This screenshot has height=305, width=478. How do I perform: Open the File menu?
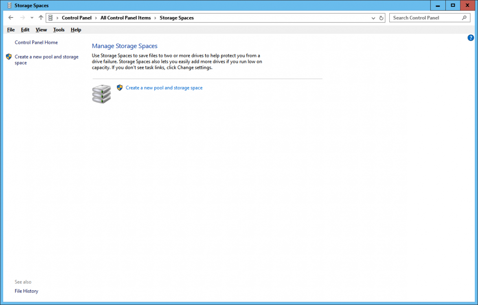11,30
